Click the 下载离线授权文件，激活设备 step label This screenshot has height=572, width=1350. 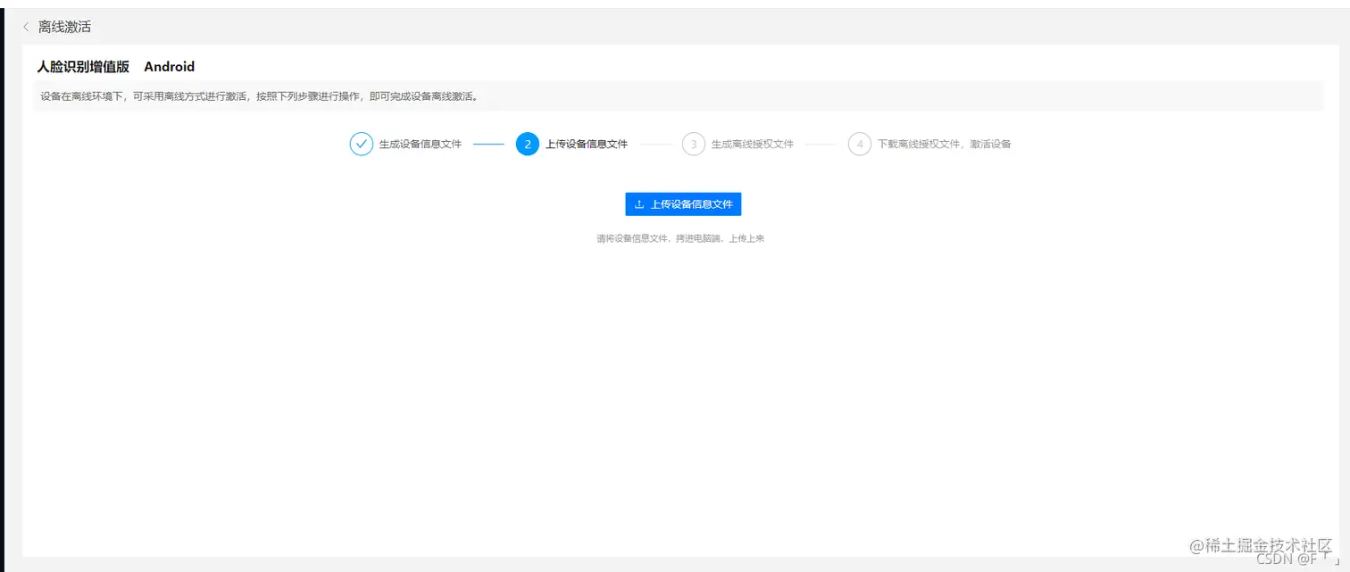click(944, 144)
